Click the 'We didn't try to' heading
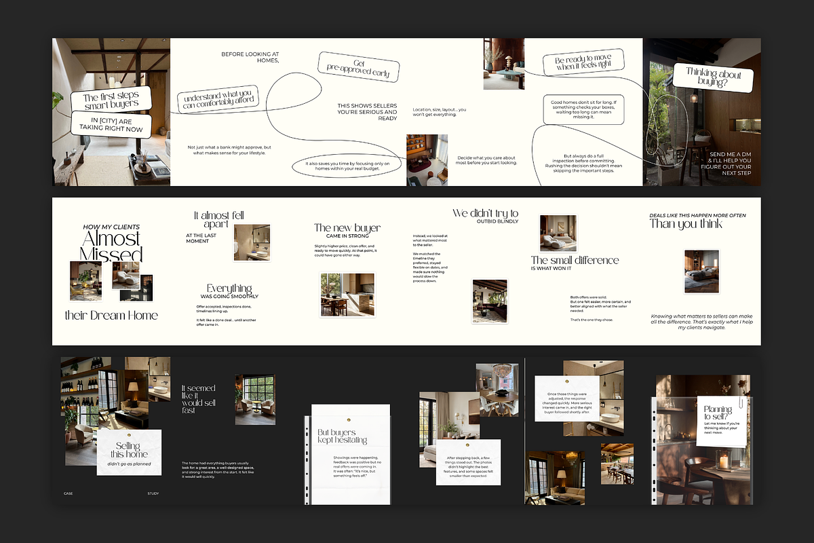 486,213
